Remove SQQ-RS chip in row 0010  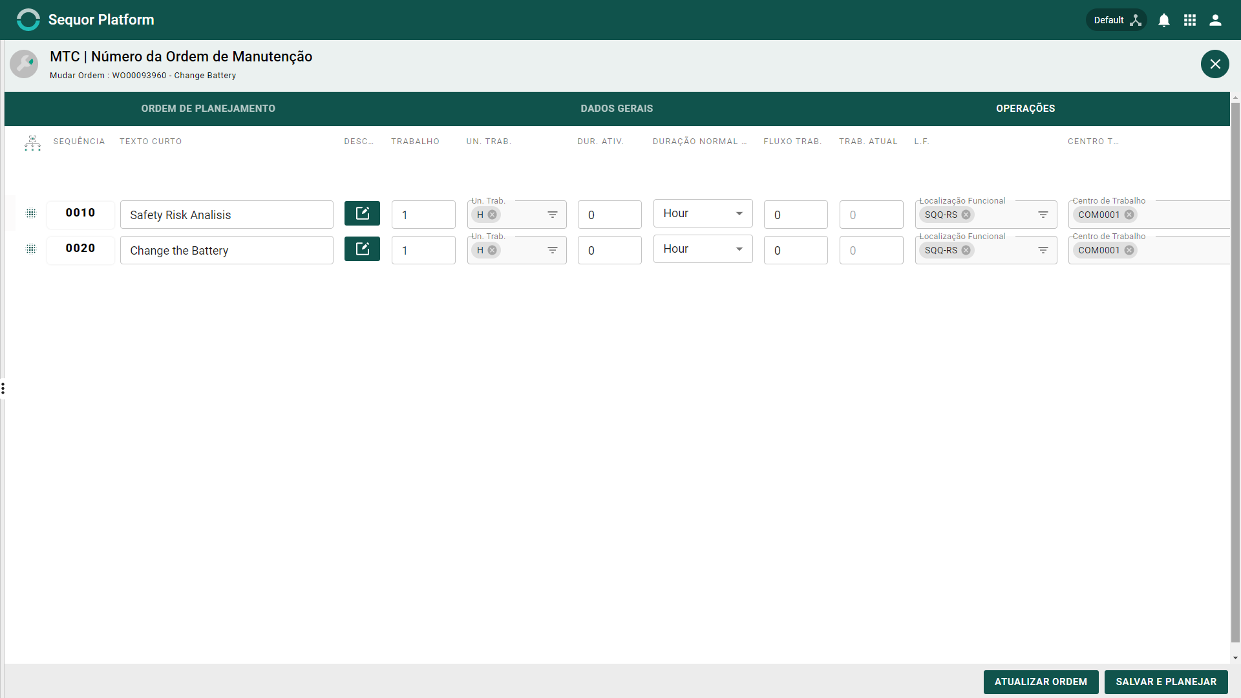966,215
